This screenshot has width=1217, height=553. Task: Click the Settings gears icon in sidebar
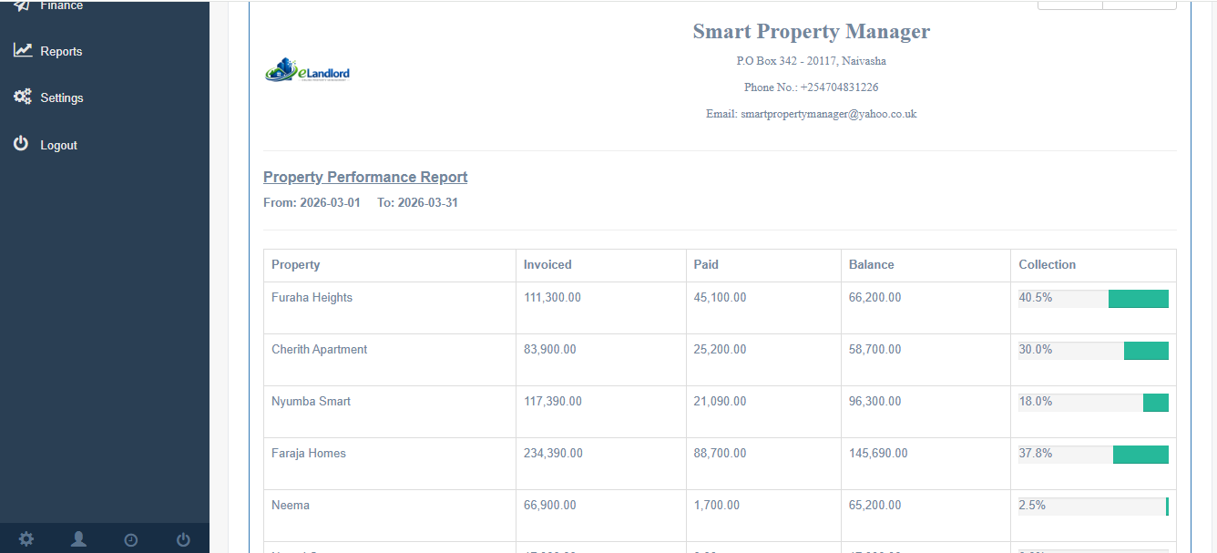pyautogui.click(x=23, y=97)
